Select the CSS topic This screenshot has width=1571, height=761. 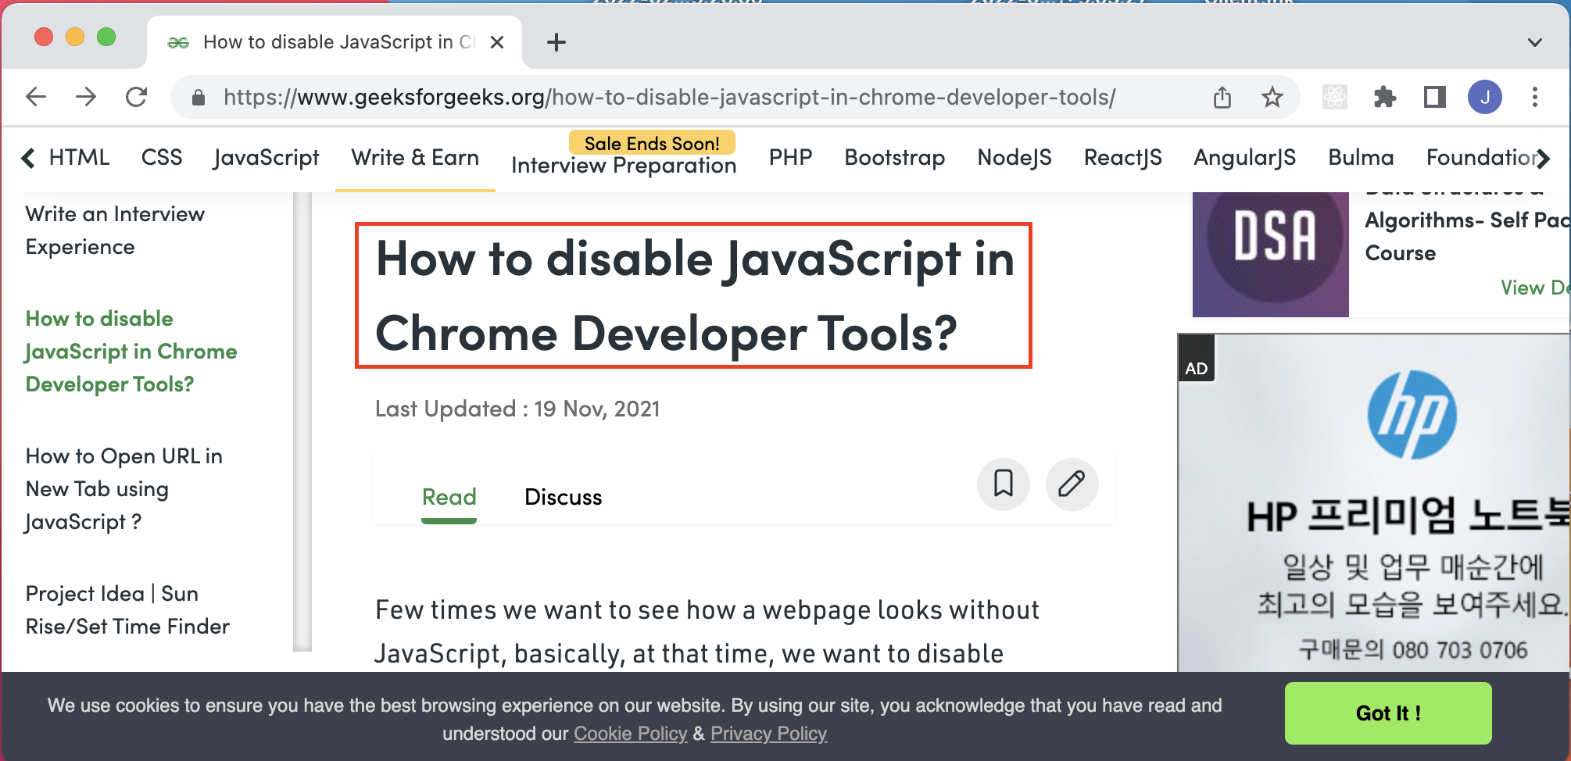click(162, 158)
